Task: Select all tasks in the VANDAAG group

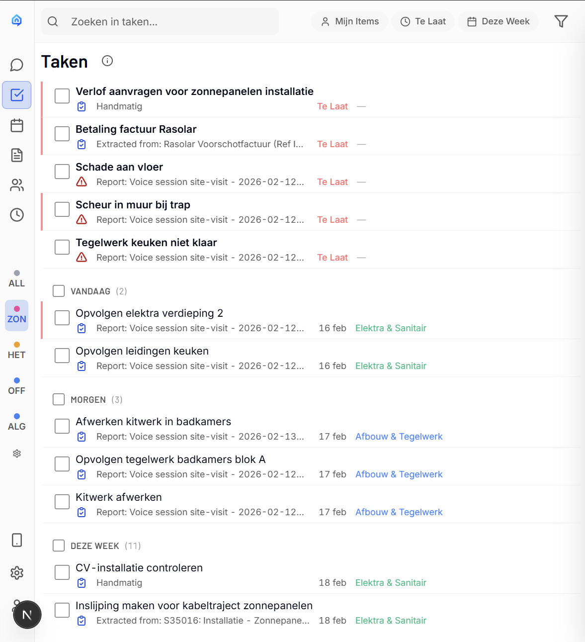Action: coord(58,290)
